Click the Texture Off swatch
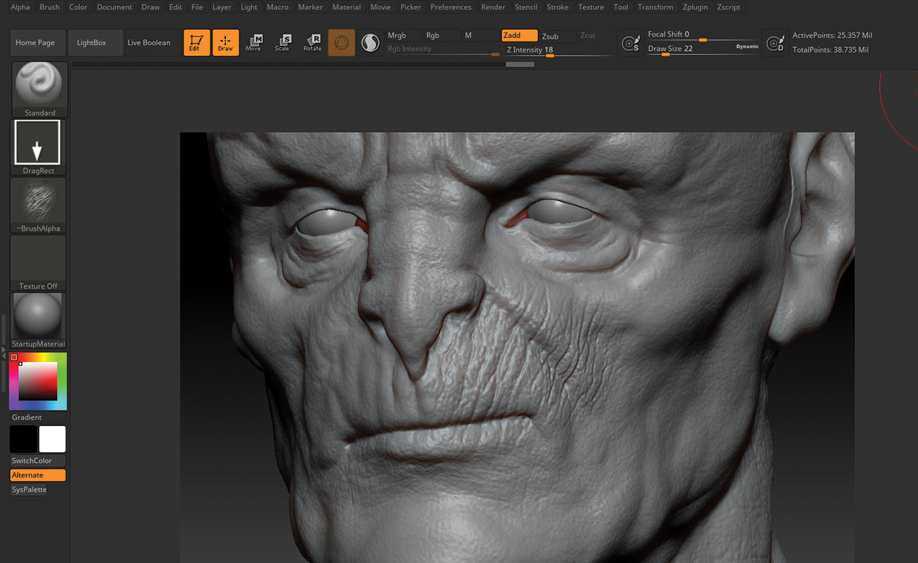The width and height of the screenshot is (918, 563). coord(37,258)
